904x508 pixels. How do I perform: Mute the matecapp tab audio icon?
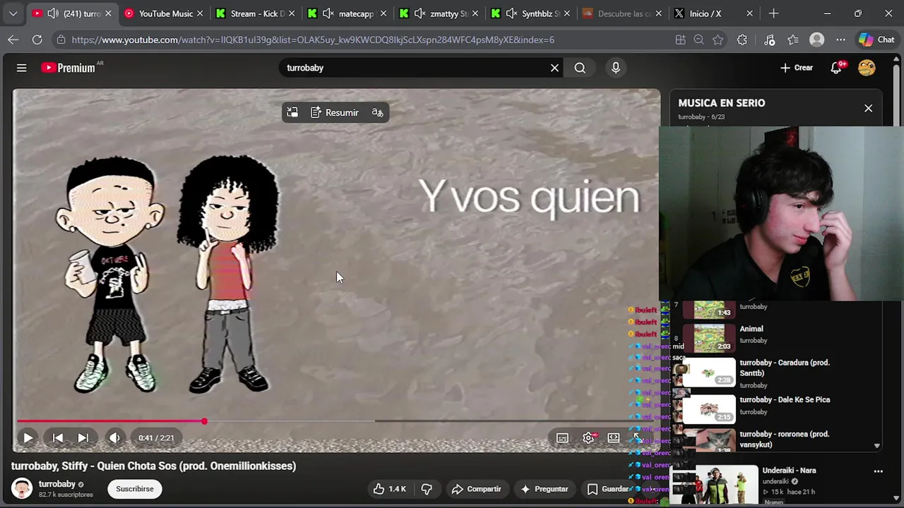pyautogui.click(x=328, y=13)
